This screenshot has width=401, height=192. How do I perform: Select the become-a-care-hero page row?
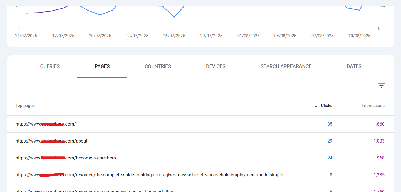(x=66, y=158)
